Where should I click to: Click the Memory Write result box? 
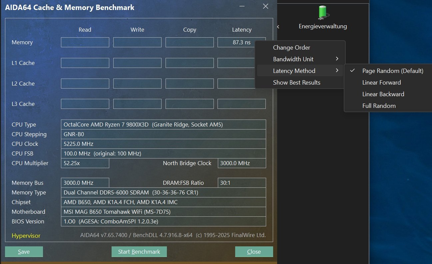point(137,42)
